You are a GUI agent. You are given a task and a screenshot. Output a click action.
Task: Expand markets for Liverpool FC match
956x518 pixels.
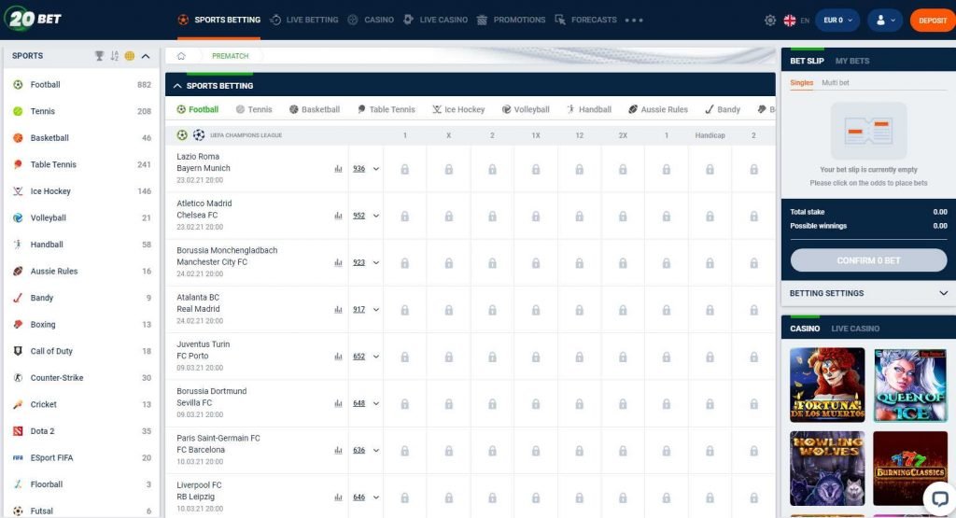tap(376, 497)
